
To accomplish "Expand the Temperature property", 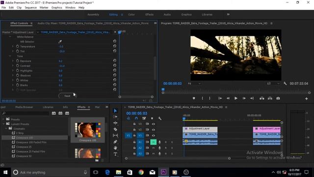I will tap(13, 46).
